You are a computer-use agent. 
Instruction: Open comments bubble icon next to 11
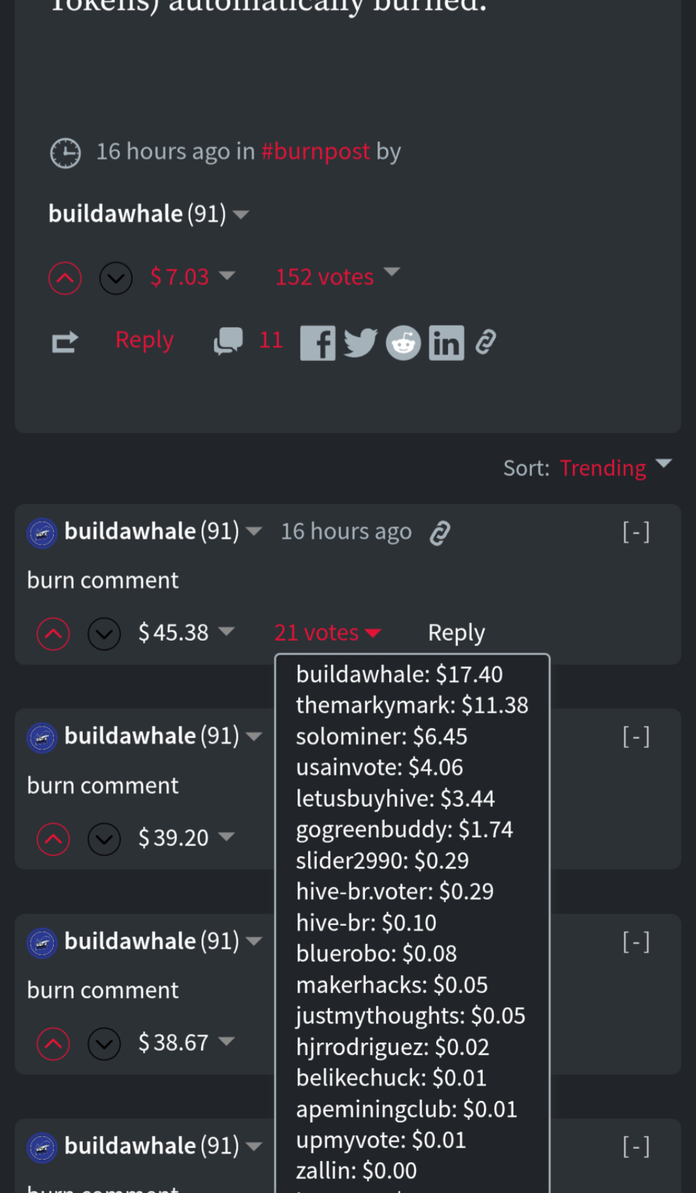(x=228, y=341)
